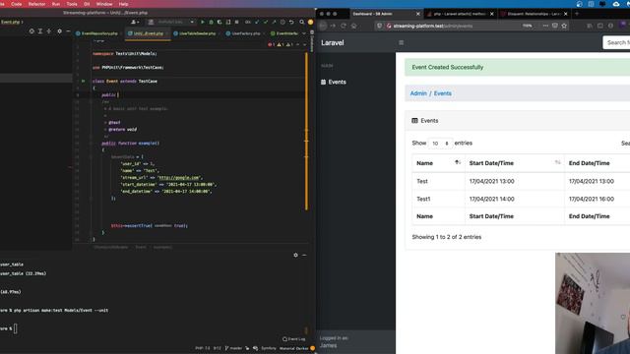Image resolution: width=630 pixels, height=354 pixels.
Task: Click the Admin breadcrumb link
Action: pos(418,93)
